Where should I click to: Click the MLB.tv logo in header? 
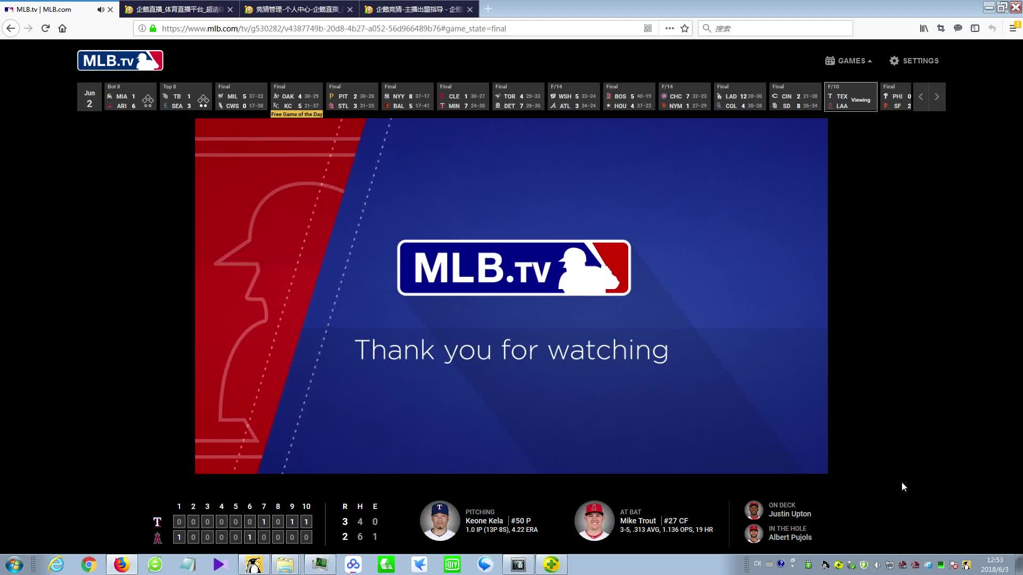[120, 61]
